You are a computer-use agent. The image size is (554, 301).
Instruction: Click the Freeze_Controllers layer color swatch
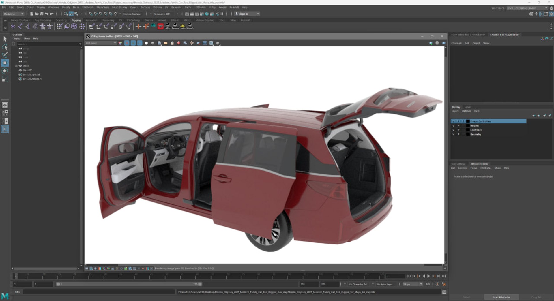click(x=468, y=121)
